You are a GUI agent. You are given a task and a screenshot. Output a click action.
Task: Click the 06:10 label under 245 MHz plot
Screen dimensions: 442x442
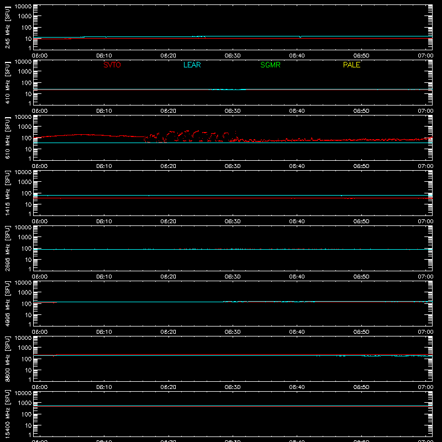click(x=104, y=56)
